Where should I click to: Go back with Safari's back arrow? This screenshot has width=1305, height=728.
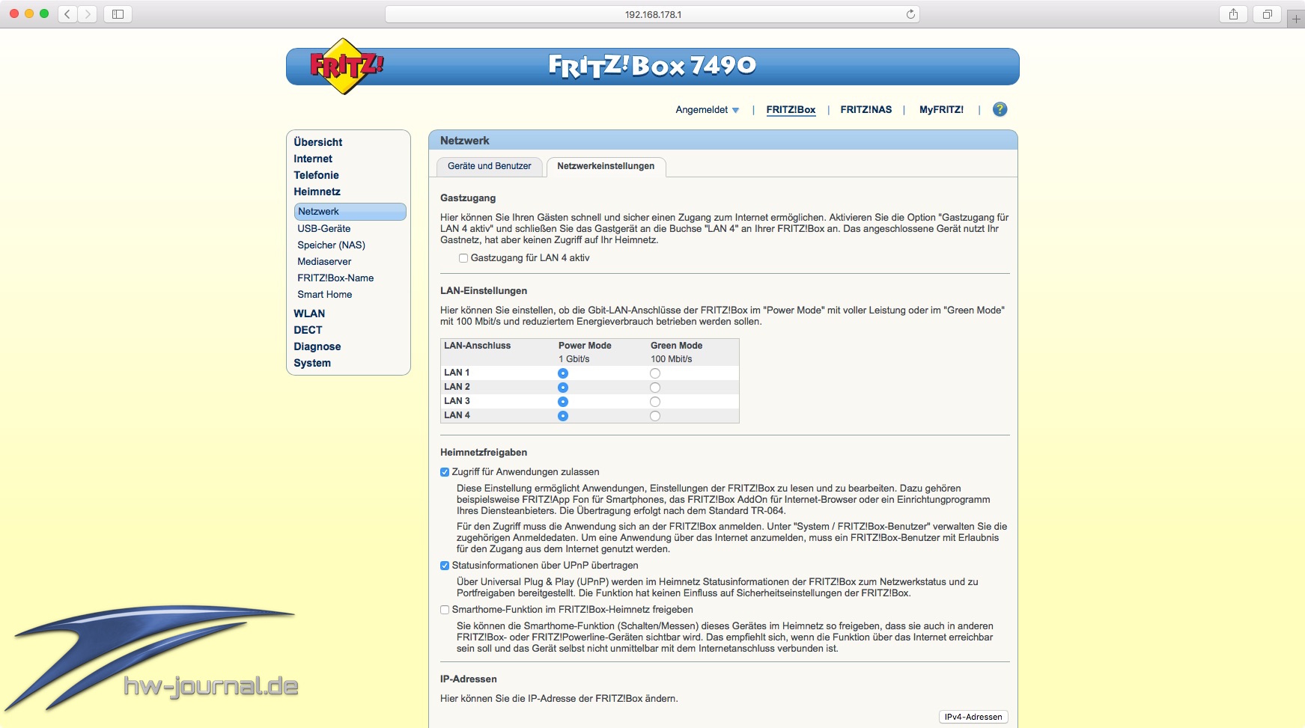click(x=67, y=13)
